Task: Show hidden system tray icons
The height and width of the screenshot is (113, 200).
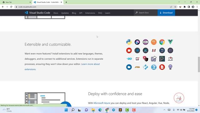Action: point(164,110)
